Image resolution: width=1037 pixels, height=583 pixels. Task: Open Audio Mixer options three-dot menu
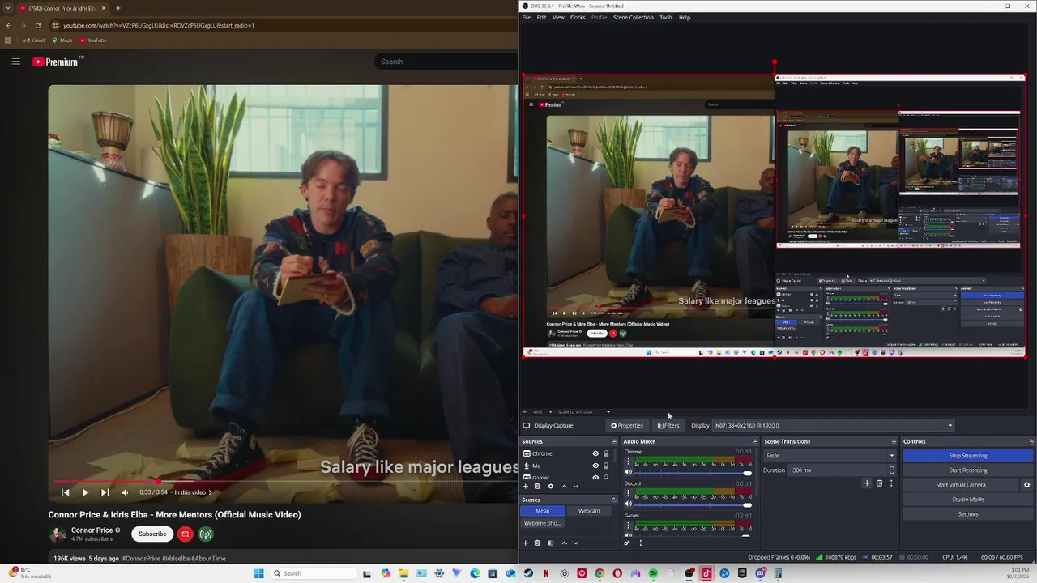640,543
